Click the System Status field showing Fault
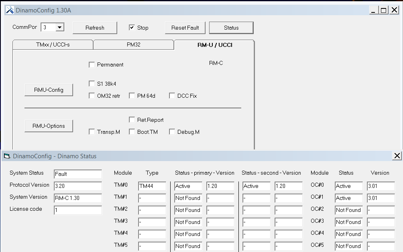Screen dimensions: 403x252 [x=78, y=174]
